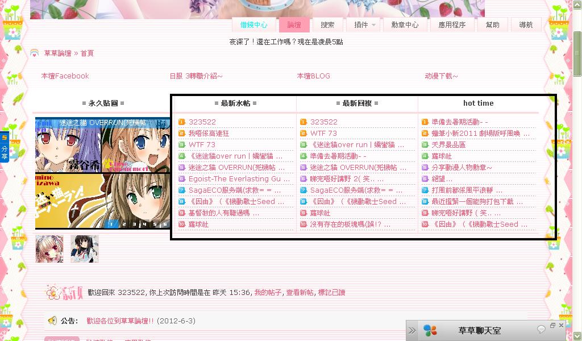This screenshot has width=582, height=341.
Task: Open 蠟筆小新2011 劇場版 thread in hot time
Action: pos(481,133)
